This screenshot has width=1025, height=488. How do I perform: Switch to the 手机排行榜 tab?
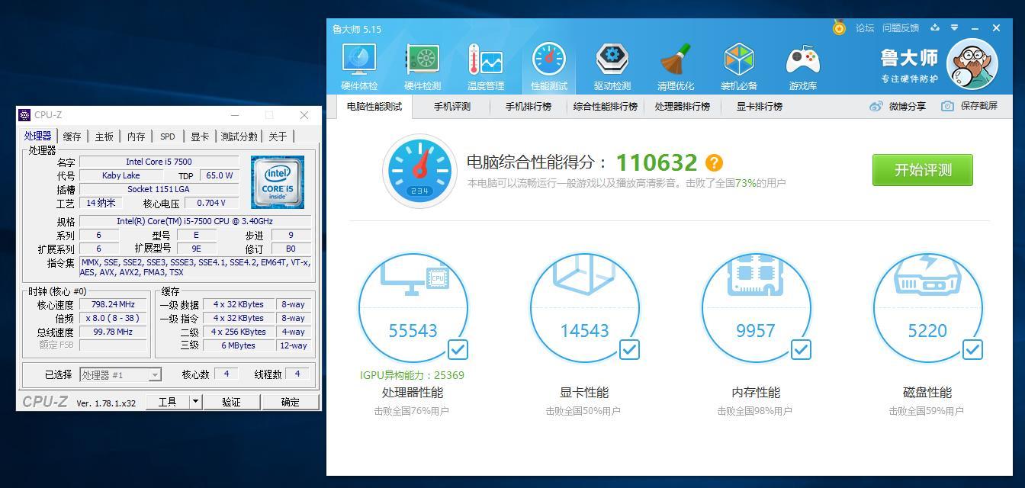point(528,106)
